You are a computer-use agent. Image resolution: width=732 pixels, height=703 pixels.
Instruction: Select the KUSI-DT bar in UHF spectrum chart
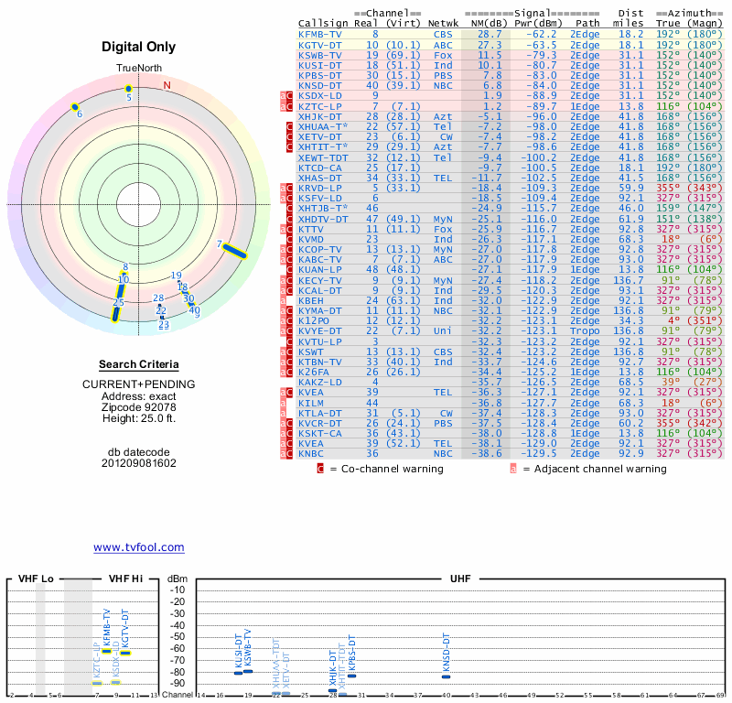tap(238, 673)
